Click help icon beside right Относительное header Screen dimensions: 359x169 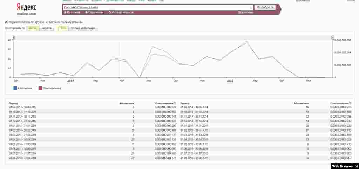pyautogui.click(x=350, y=104)
